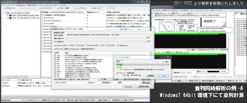This screenshot has width=247, height=103.
Task: Click the >>ファイルビュー toolbar button
Action: tap(46, 8)
